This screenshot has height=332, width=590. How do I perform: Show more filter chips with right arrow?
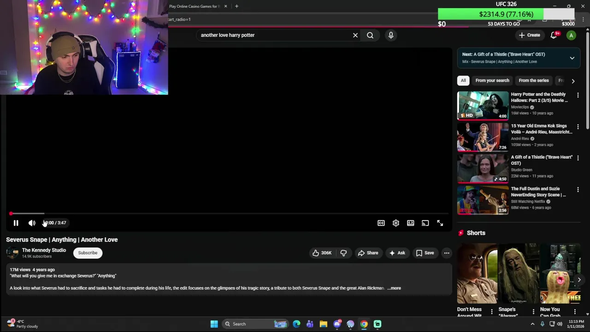[x=573, y=81]
